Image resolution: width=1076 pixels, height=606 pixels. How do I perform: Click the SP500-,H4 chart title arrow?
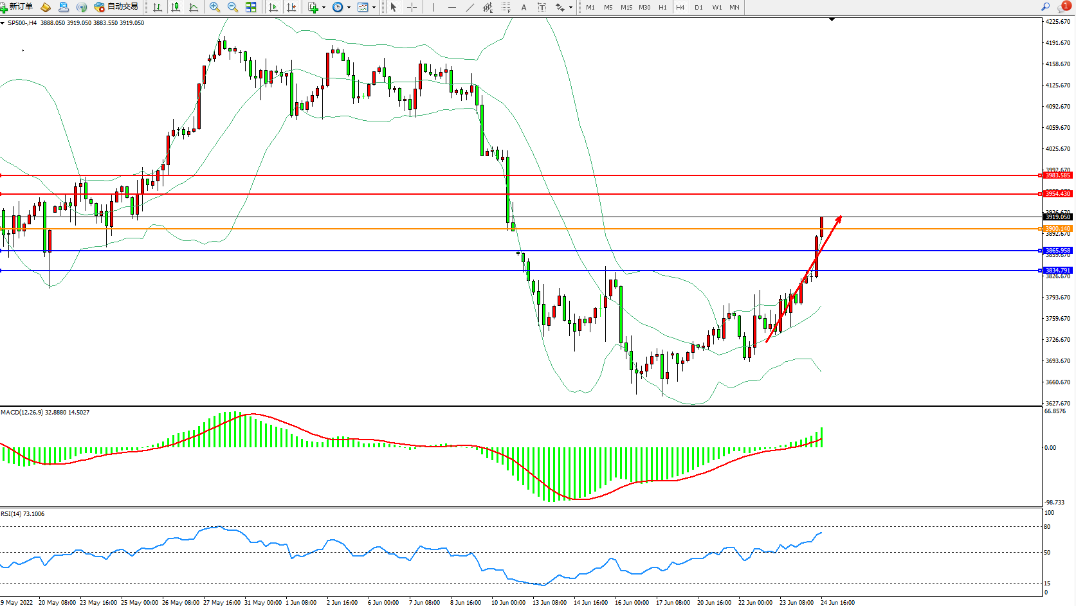3,23
